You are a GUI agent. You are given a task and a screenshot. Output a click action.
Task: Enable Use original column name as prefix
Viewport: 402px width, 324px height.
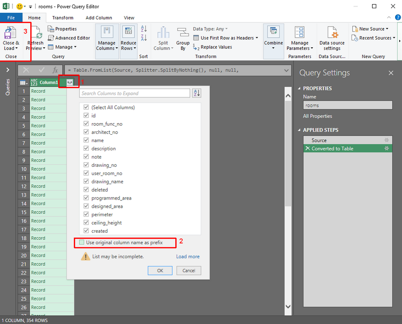tap(82, 242)
